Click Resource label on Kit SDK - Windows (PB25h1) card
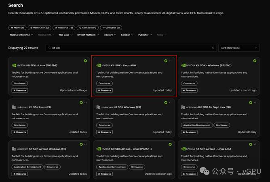This screenshot has width=270, height=182. click(x=189, y=90)
